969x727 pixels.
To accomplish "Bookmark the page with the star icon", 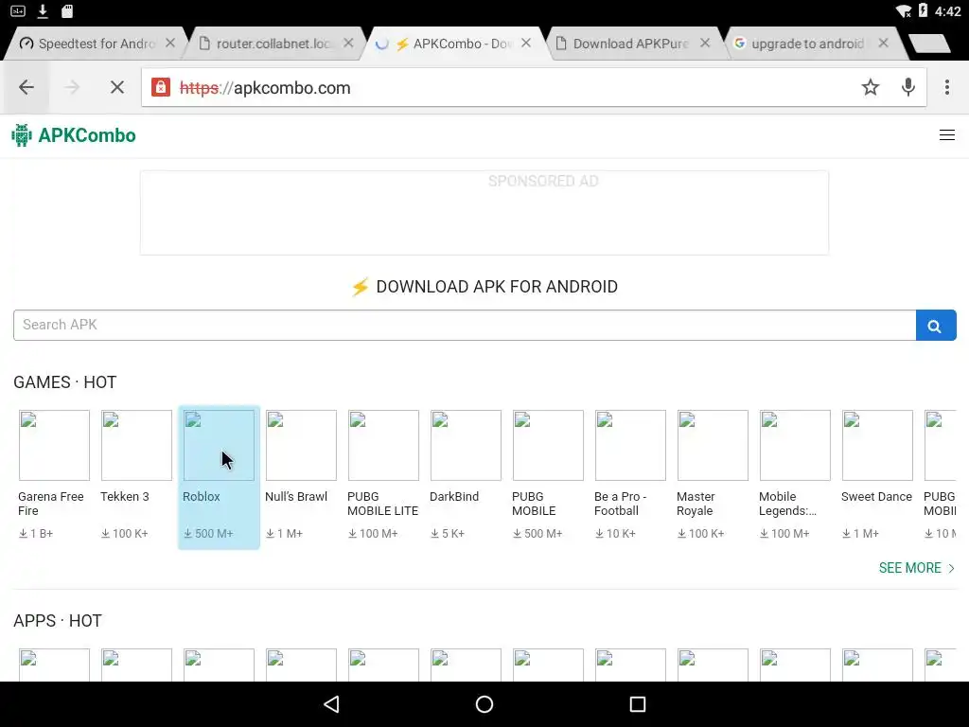I will click(871, 87).
